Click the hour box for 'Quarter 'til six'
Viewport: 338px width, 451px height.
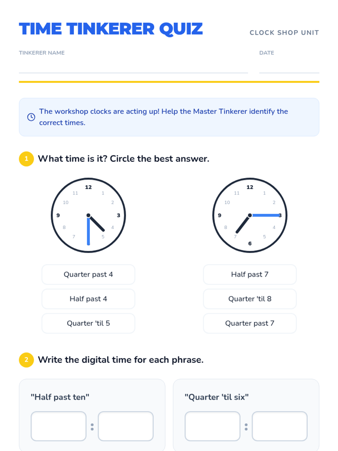tap(213, 426)
